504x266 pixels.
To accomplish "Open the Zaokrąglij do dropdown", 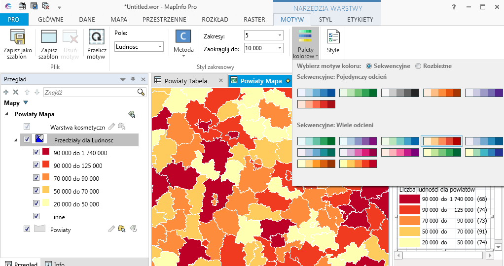I will tap(280, 48).
